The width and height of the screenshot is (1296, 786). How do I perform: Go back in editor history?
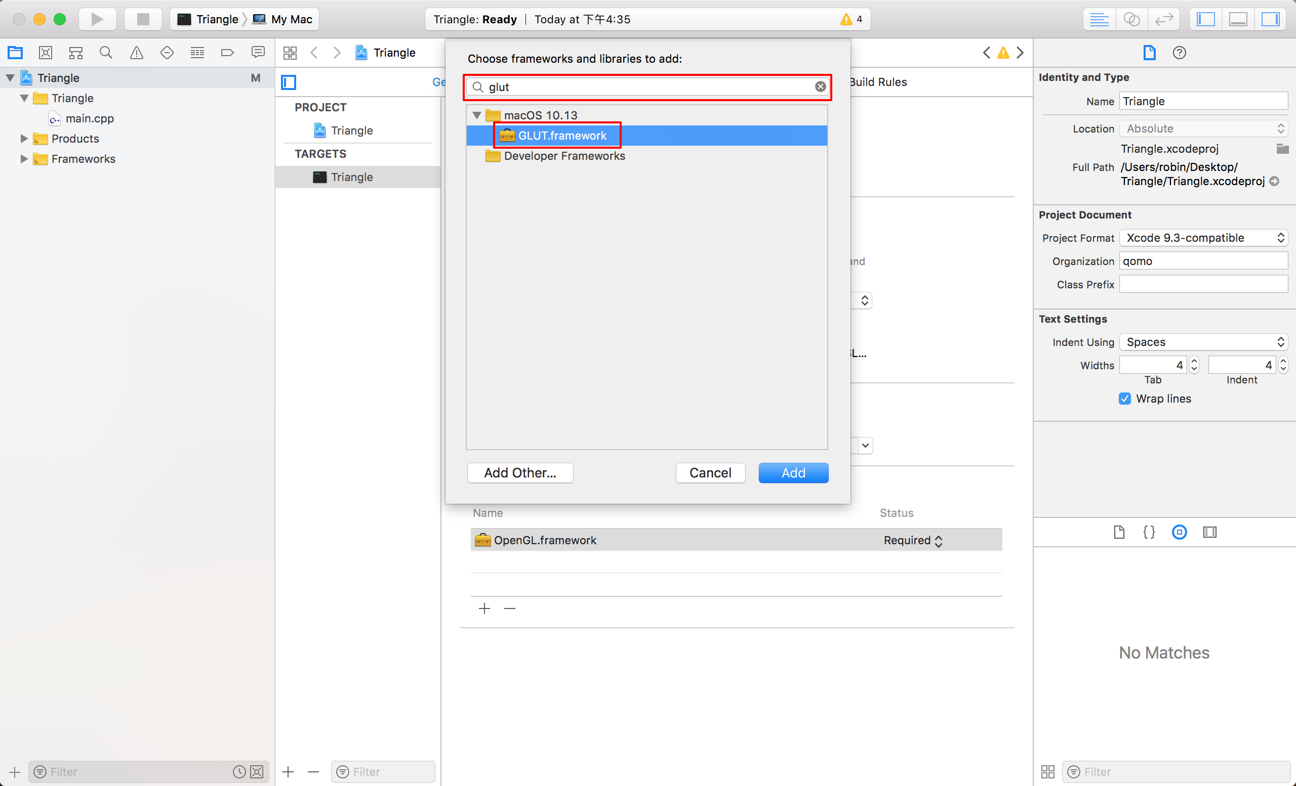pyautogui.click(x=314, y=53)
